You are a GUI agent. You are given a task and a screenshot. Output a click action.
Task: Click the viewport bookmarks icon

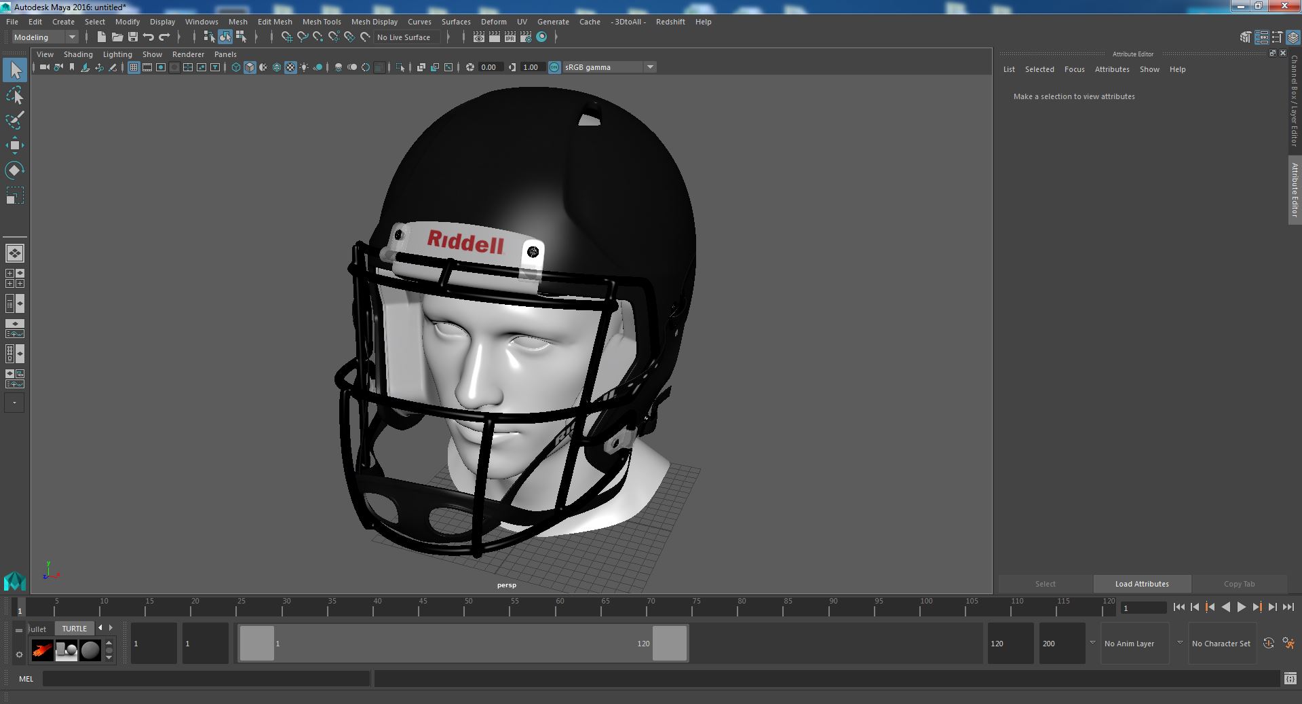pos(72,67)
